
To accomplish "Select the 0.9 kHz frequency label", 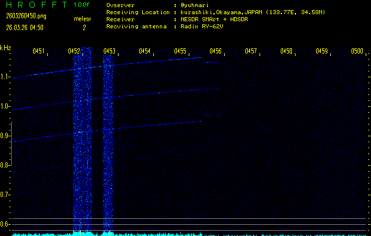I will [5, 136].
